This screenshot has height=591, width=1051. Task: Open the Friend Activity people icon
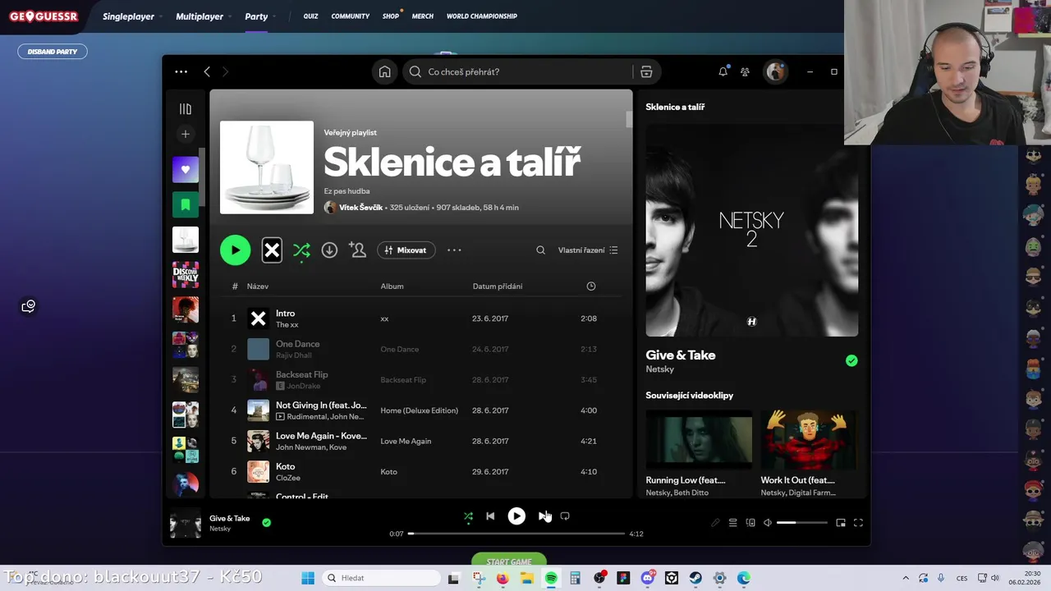click(x=745, y=72)
